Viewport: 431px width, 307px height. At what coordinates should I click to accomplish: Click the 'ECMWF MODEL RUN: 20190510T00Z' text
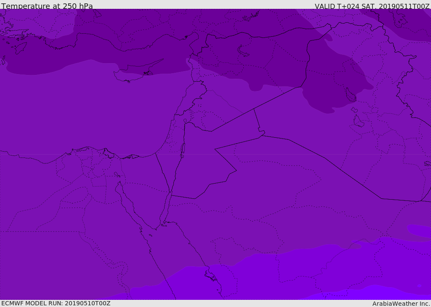(x=56, y=303)
